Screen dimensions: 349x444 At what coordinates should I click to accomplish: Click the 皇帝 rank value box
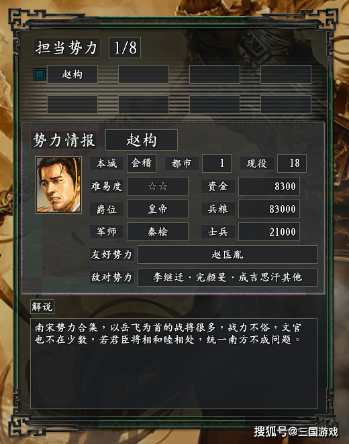(158, 209)
